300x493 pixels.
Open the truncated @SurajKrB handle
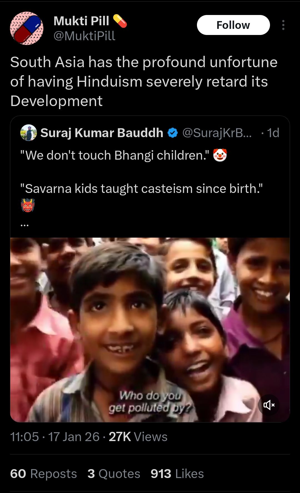point(217,133)
